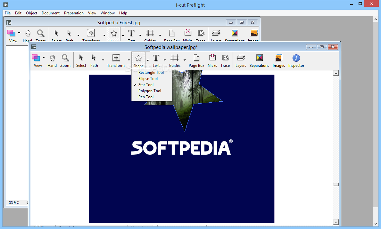The width and height of the screenshot is (381, 229).
Task: Open the Help menu
Action: pyautogui.click(x=123, y=13)
